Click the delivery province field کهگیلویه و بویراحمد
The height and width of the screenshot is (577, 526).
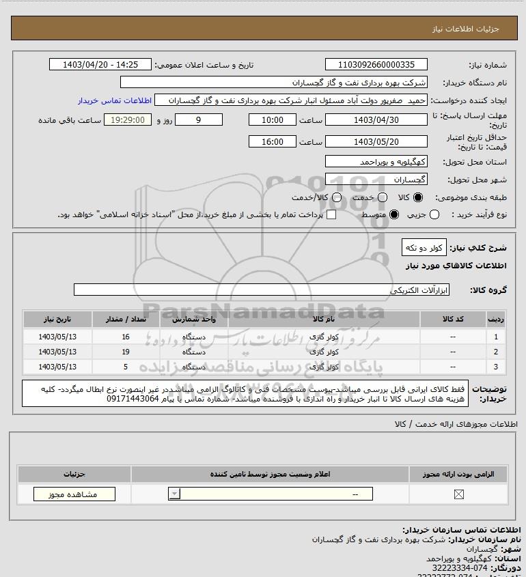[376, 162]
